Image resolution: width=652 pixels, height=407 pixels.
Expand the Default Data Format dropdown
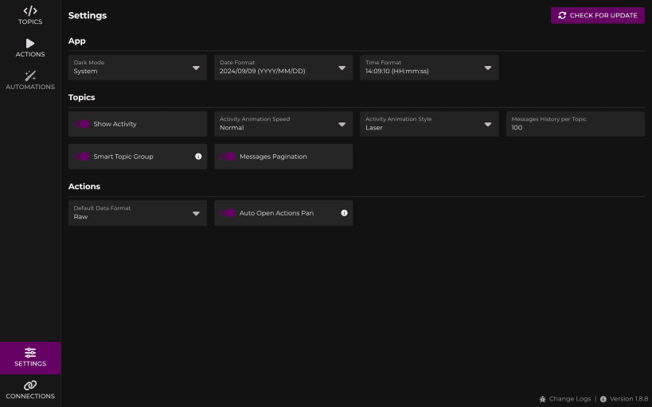[138, 213]
